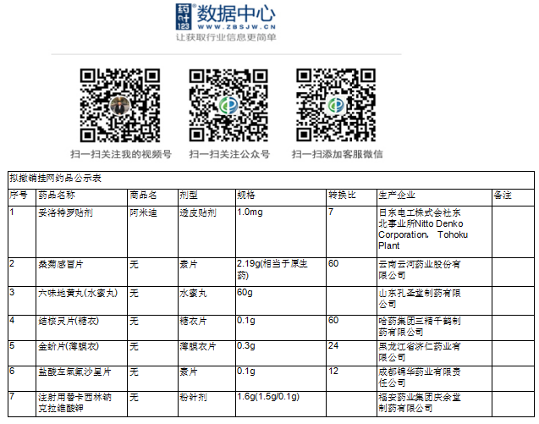Select slogan 让获取行业信息更简单
This screenshot has height=424, width=539.
pos(226,37)
